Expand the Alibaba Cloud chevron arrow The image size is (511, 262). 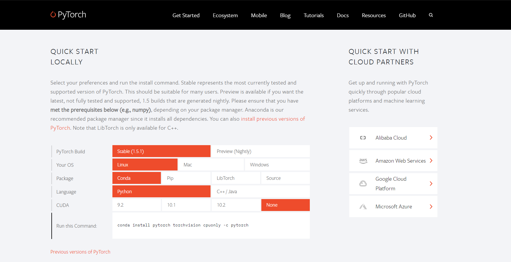click(x=431, y=138)
